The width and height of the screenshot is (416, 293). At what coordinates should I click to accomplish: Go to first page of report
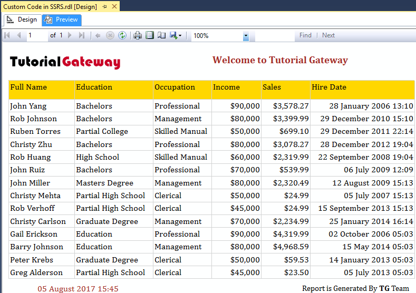(7, 35)
